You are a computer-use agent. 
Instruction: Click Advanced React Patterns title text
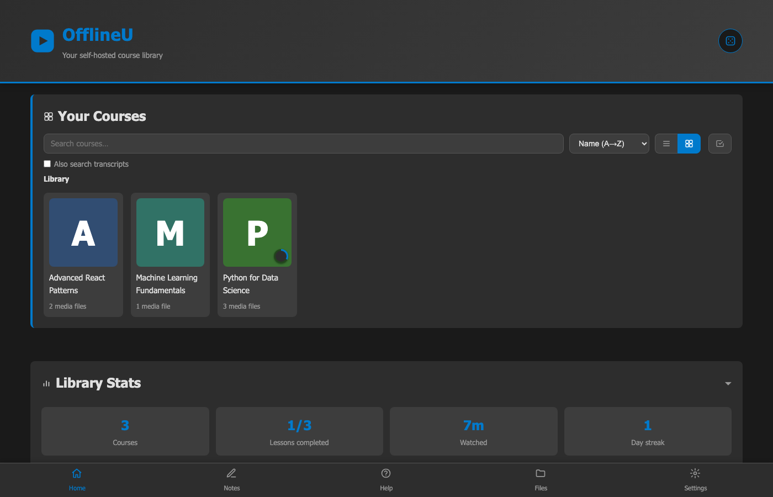[77, 284]
